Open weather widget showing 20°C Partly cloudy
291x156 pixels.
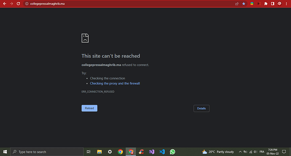tap(218, 152)
